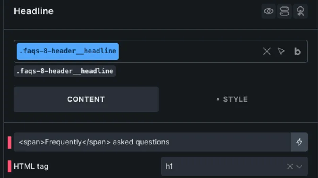
Task: Click the headline text field with span markup
Action: [x=152, y=142]
